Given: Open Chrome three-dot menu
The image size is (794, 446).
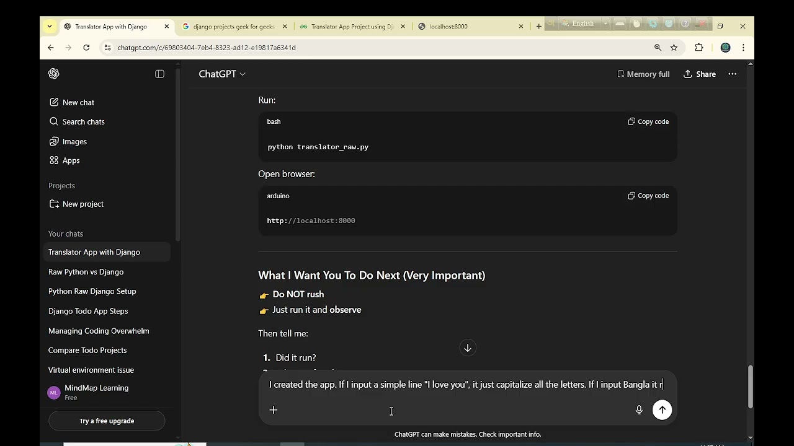Looking at the screenshot, I should pyautogui.click(x=743, y=47).
